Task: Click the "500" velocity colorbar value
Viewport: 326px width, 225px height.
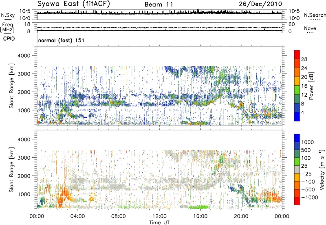Action: point(307,150)
